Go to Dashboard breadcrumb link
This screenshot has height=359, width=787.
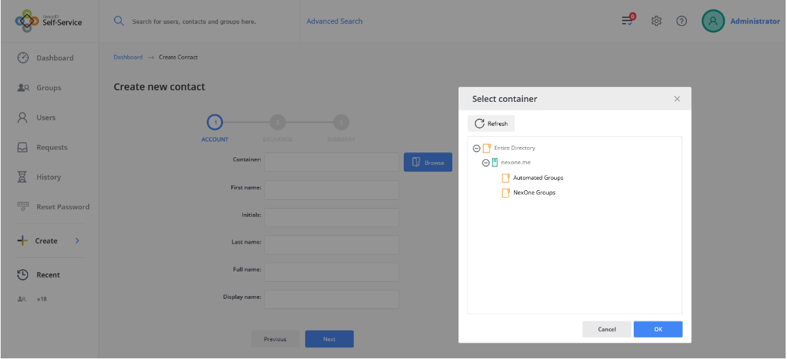point(128,57)
